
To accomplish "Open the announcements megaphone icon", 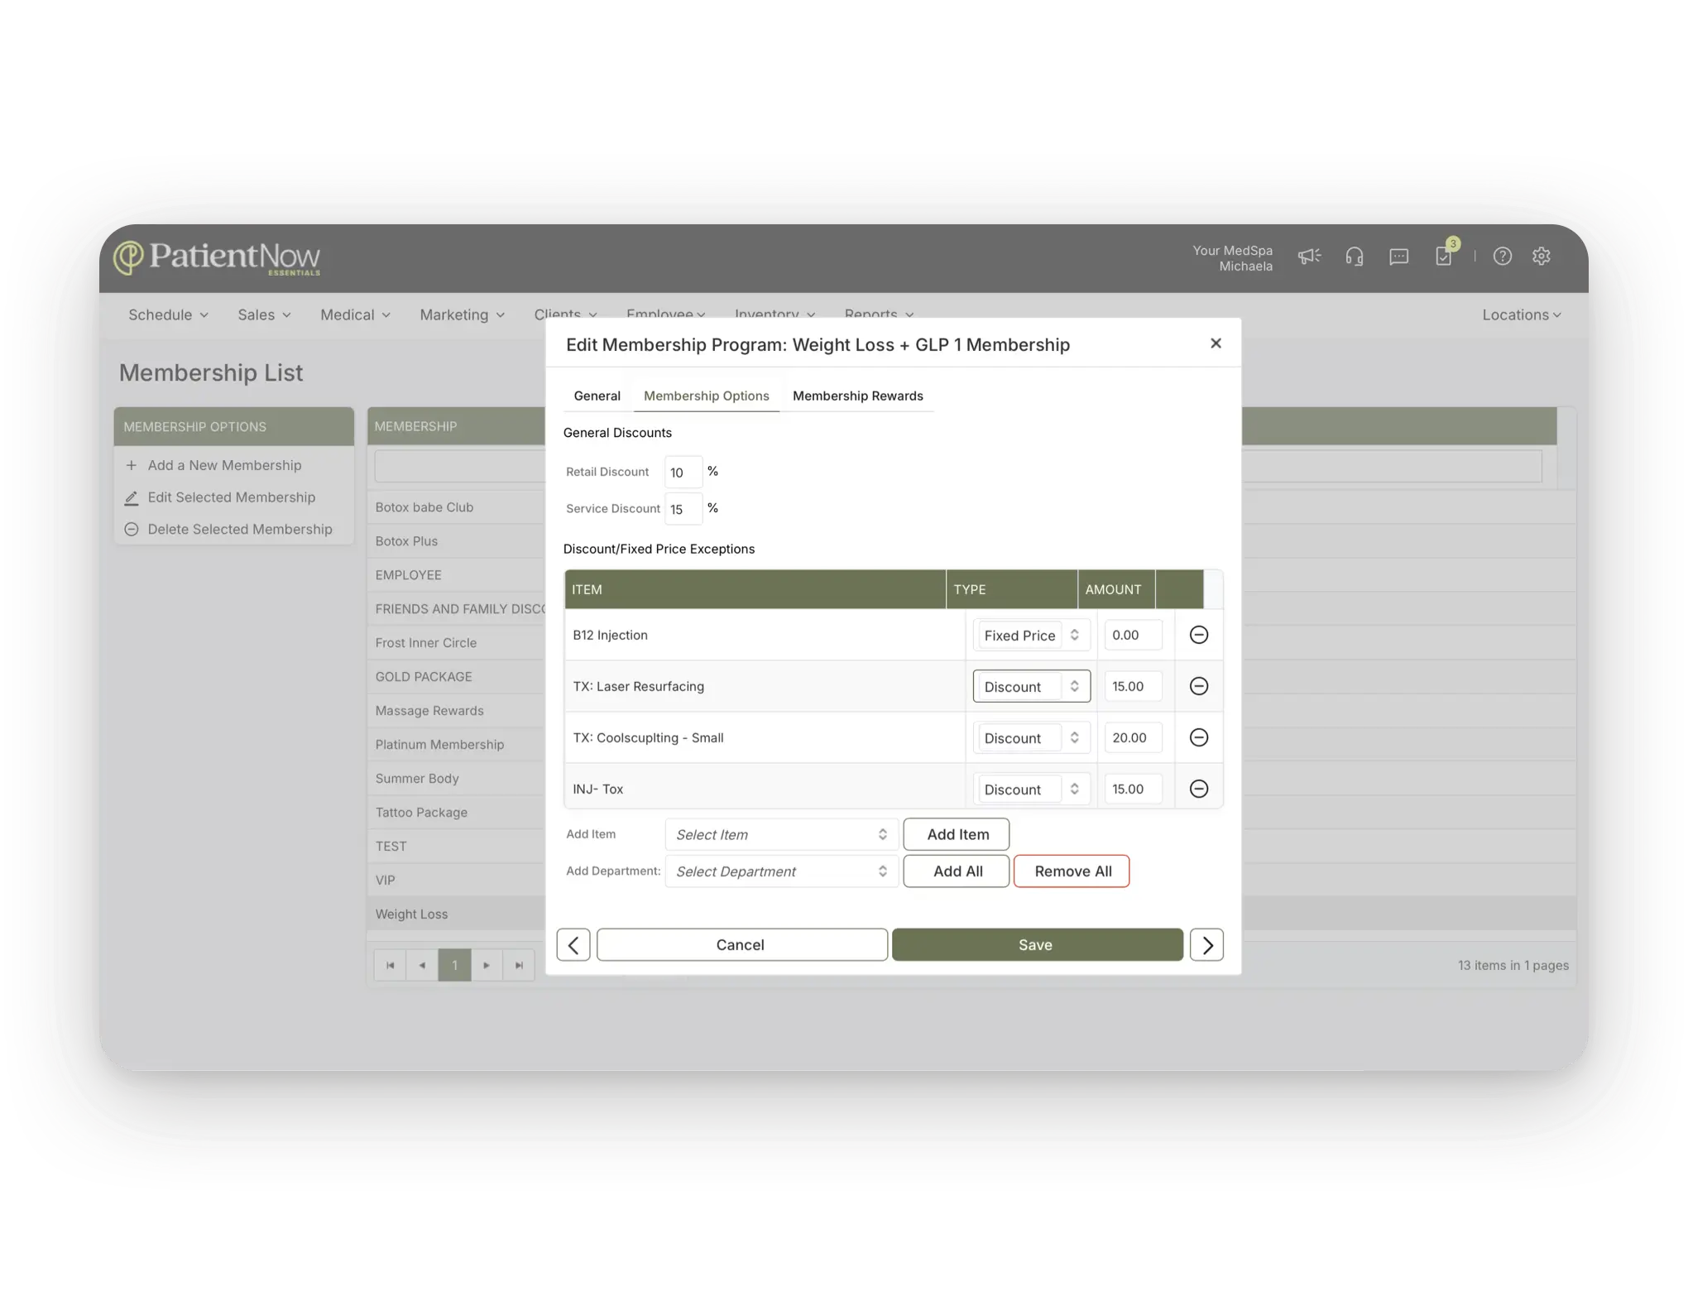I will pyautogui.click(x=1309, y=257).
